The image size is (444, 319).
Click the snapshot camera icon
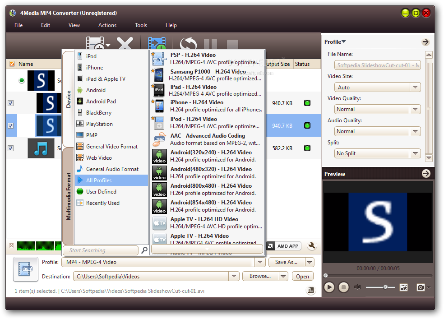(x=421, y=287)
